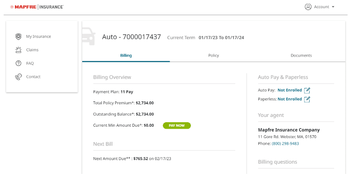This screenshot has height=178, width=350.
Task: Click the green PAY NOW button
Action: [177, 125]
